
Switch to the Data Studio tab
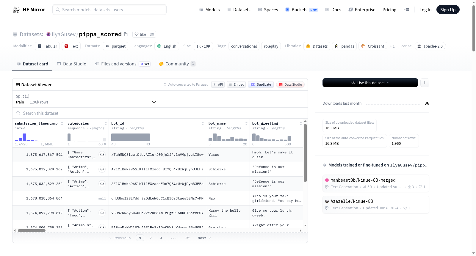(72, 64)
